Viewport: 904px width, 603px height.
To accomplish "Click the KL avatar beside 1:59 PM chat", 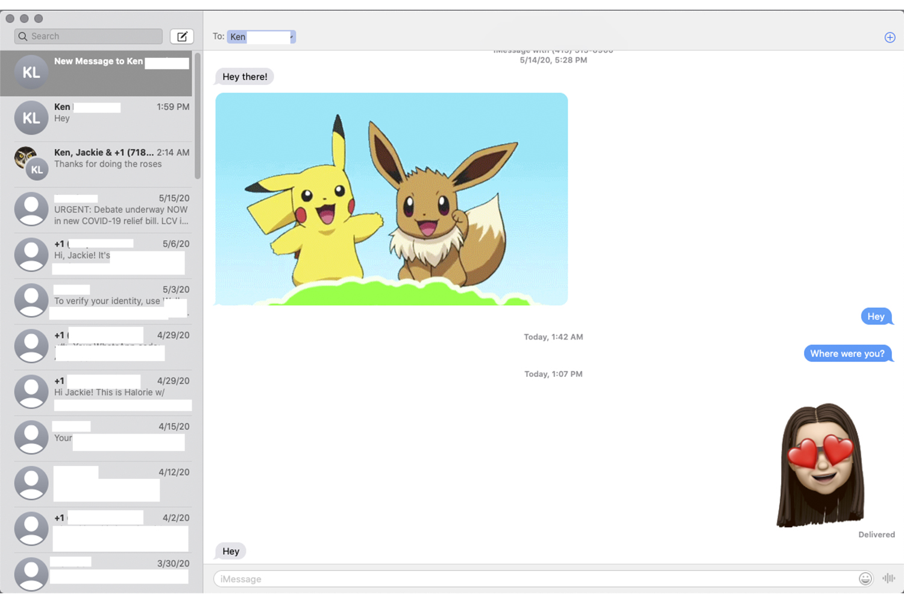I will pyautogui.click(x=31, y=118).
